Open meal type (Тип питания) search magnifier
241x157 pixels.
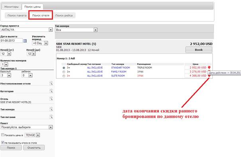pyautogui.click(x=51, y=117)
